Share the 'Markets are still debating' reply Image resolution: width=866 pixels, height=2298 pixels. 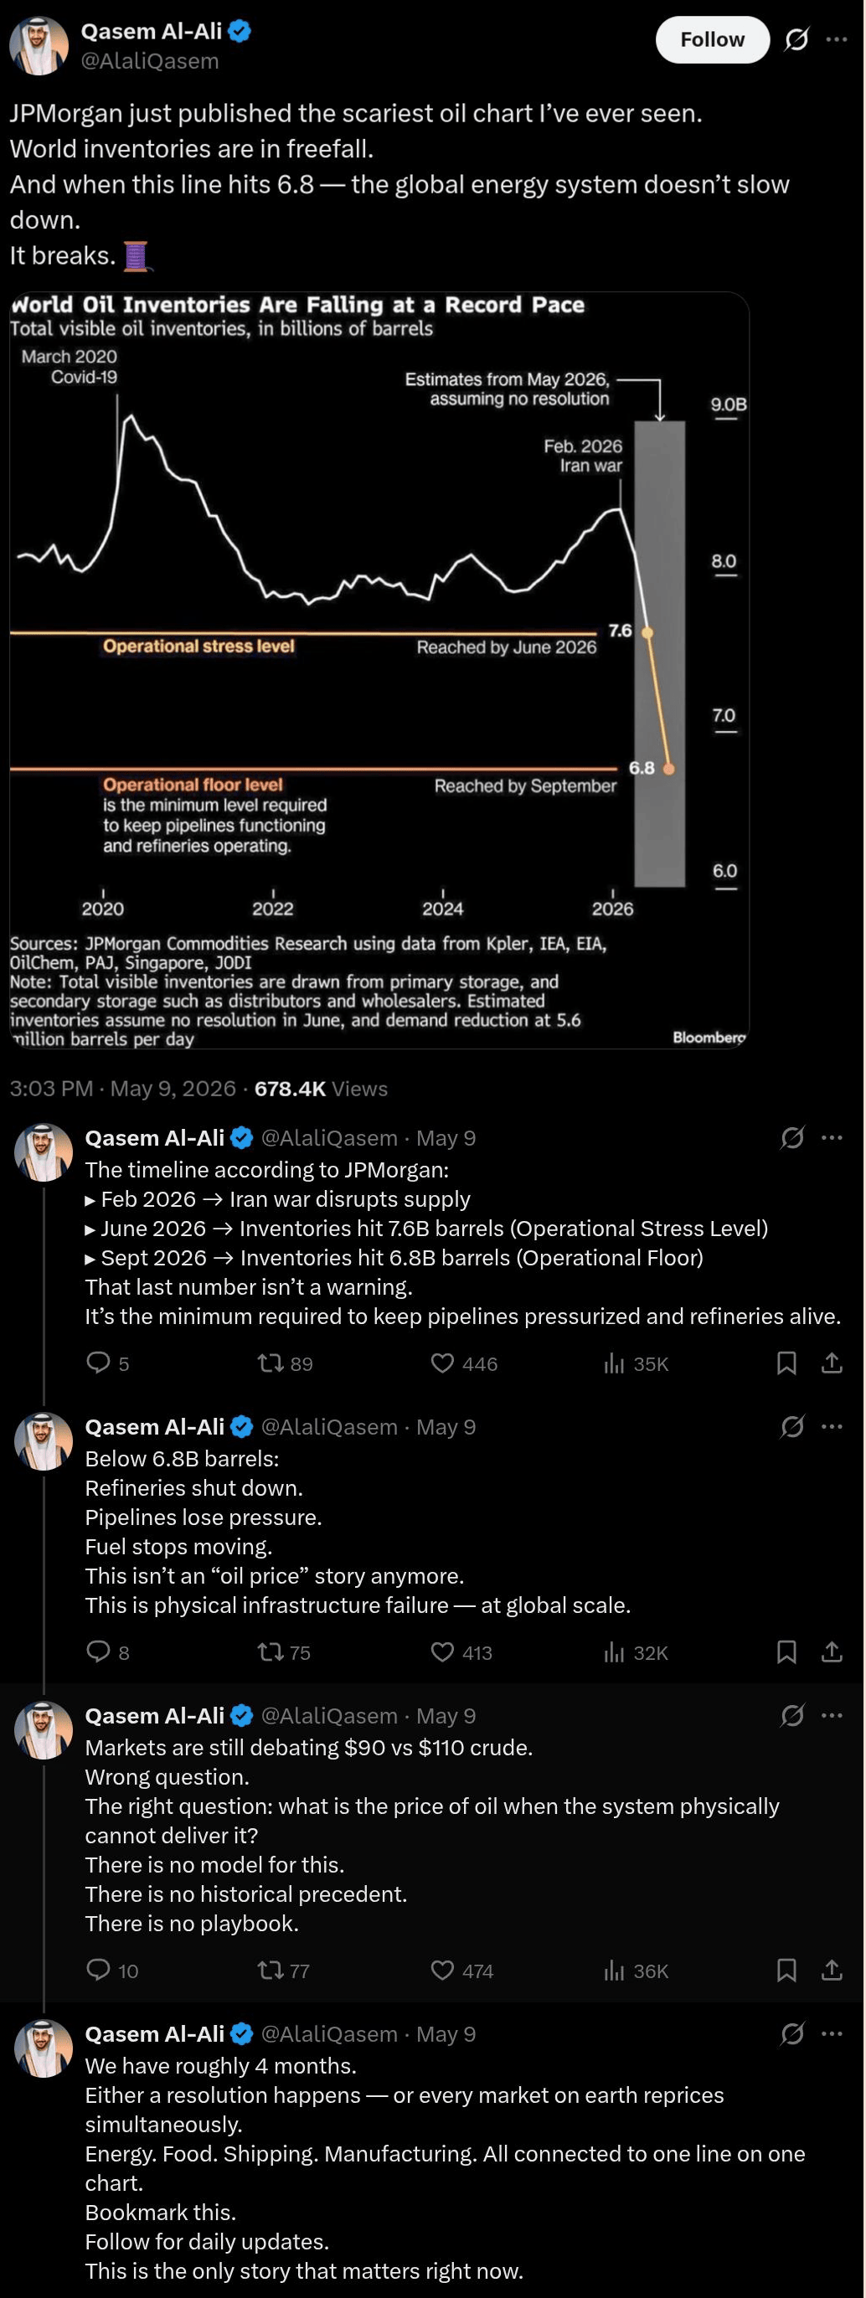point(831,1969)
